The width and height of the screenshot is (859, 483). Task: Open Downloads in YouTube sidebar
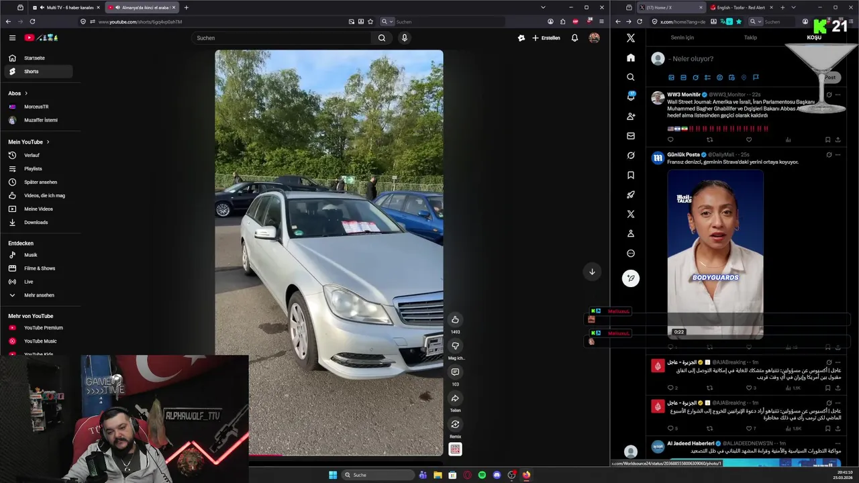click(39, 223)
